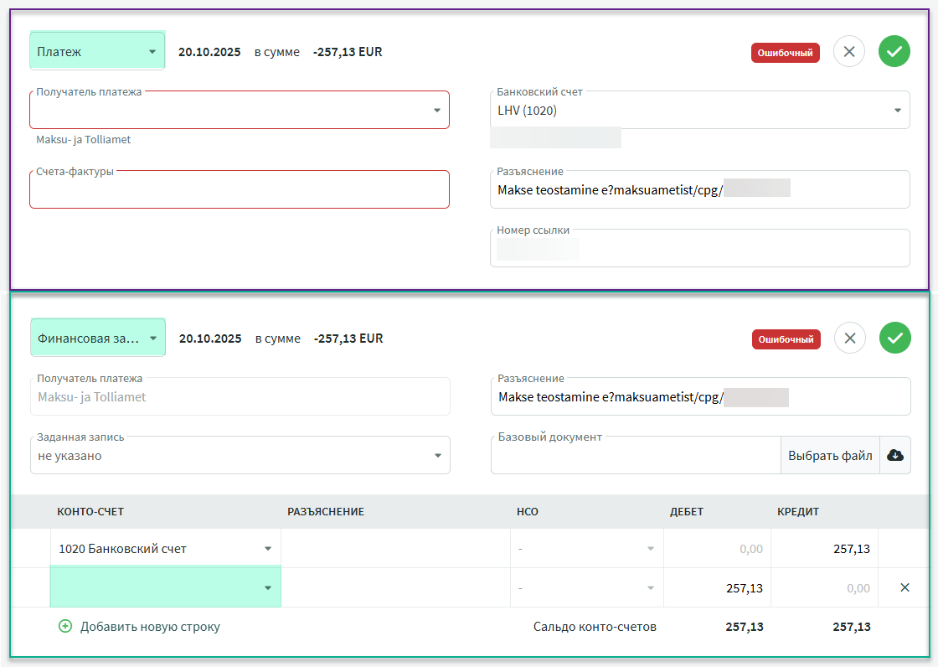The height and width of the screenshot is (667, 938).
Task: Open the Платеж transaction type dropdown
Action: coord(97,52)
